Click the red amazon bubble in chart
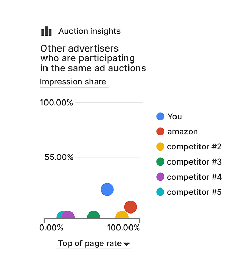This screenshot has height=275, width=247. [x=131, y=207]
